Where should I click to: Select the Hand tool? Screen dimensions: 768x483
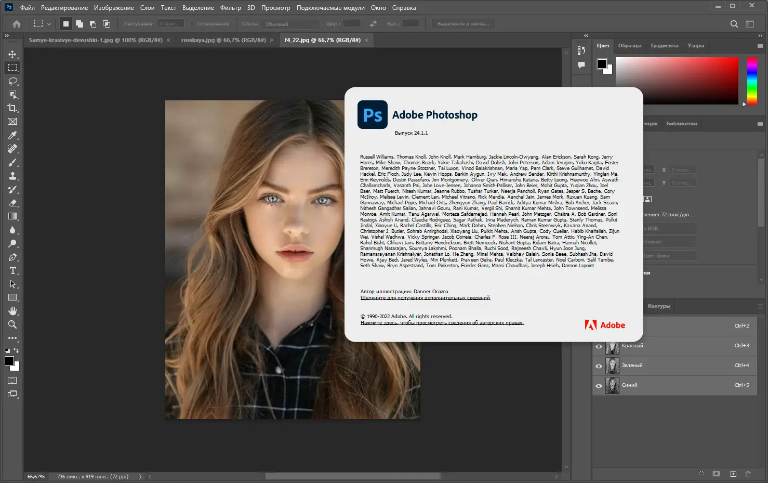pos(12,311)
